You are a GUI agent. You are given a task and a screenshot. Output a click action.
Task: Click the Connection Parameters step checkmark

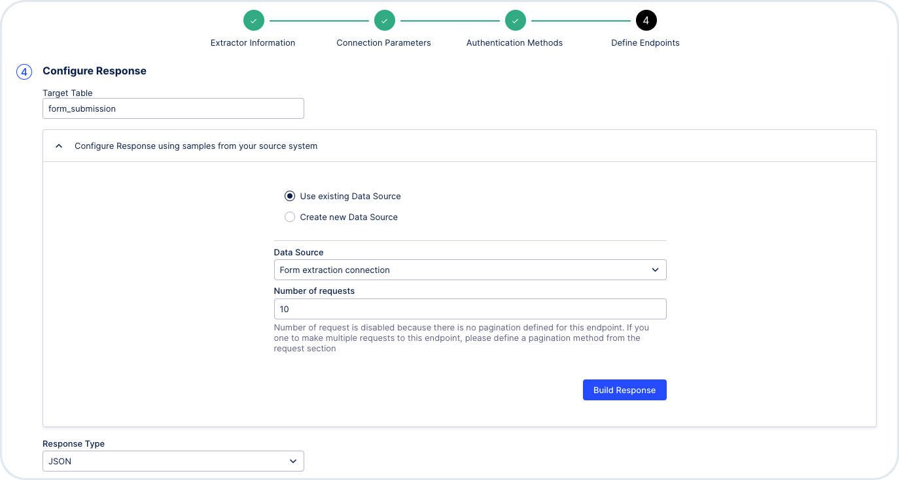click(x=384, y=21)
